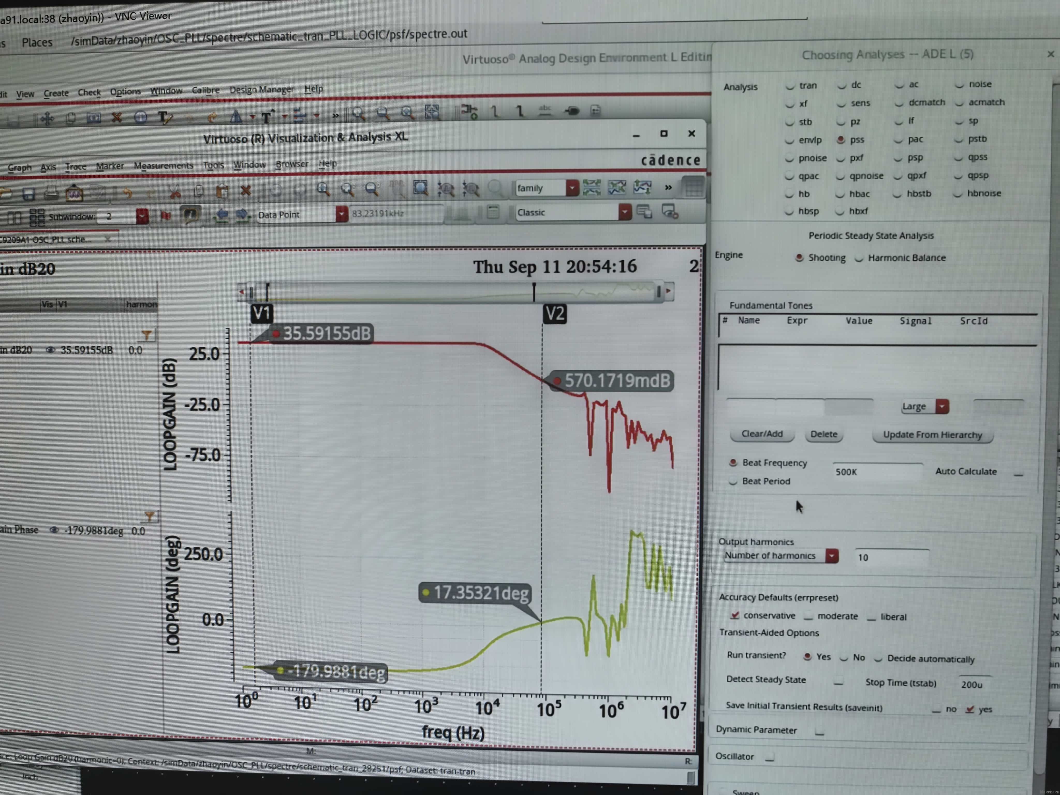The height and width of the screenshot is (795, 1060).
Task: Enable the Auto Calculate checkbox
Action: coord(1019,473)
